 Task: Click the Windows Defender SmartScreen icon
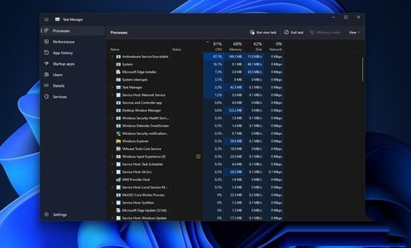tap(119, 126)
